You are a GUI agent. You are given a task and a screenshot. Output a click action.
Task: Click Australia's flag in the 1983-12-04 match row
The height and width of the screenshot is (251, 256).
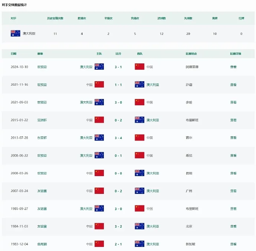tap(140, 244)
